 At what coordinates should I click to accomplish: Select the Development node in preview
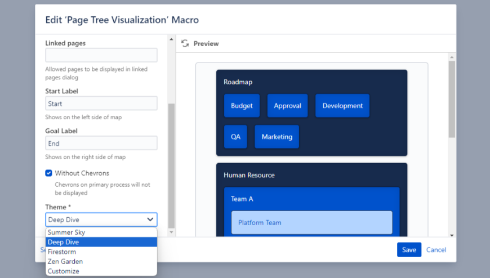point(342,106)
